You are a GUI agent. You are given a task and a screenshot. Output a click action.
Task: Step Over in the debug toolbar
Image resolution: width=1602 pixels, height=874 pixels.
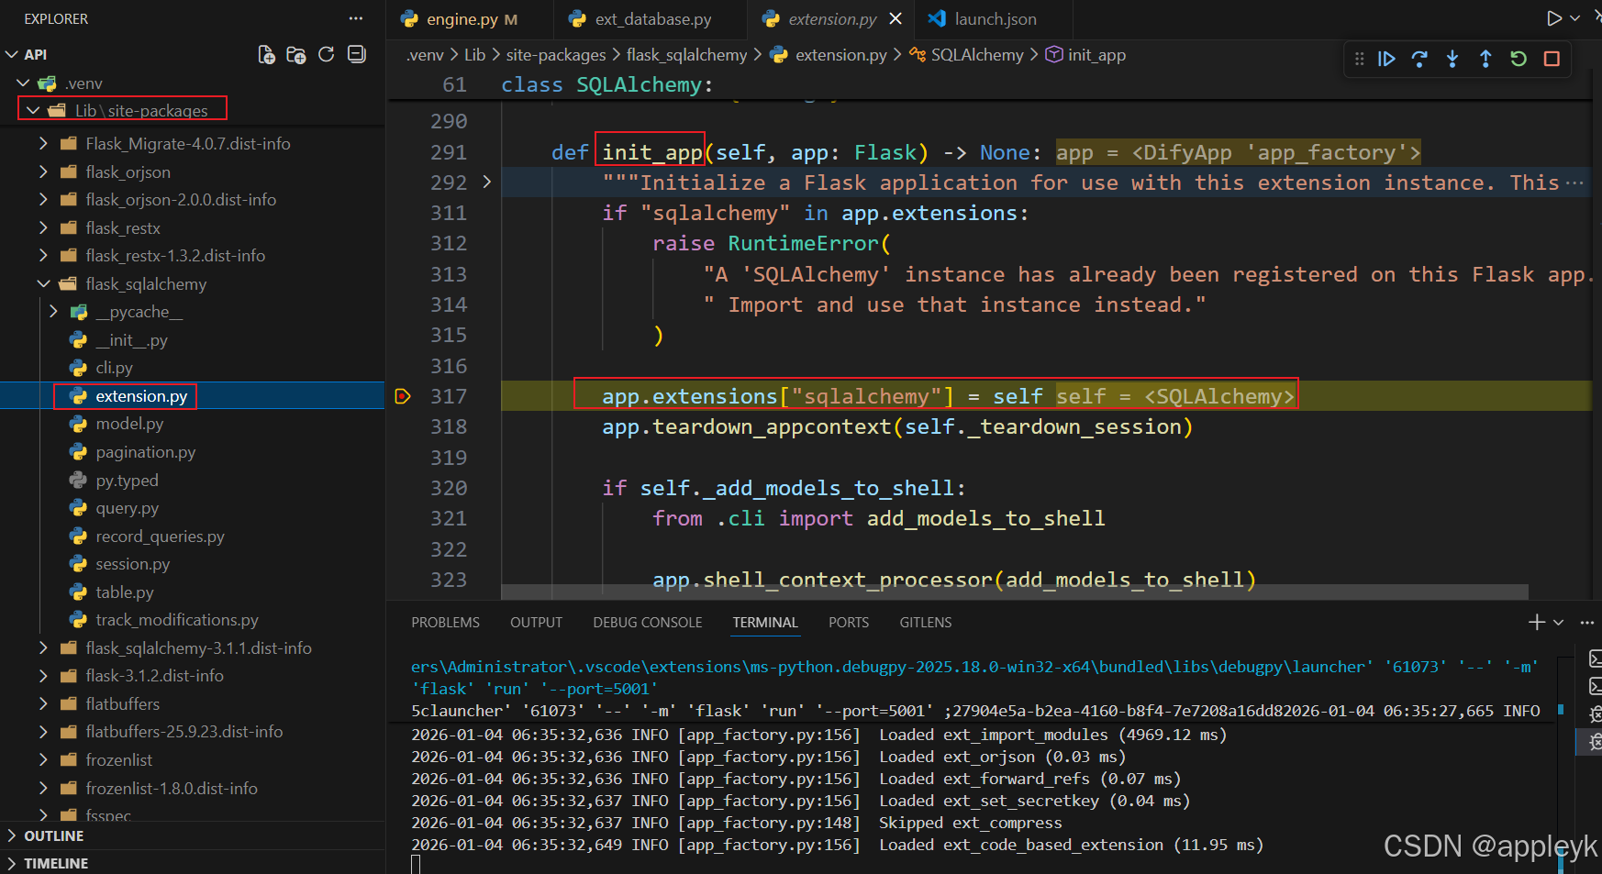click(1419, 59)
